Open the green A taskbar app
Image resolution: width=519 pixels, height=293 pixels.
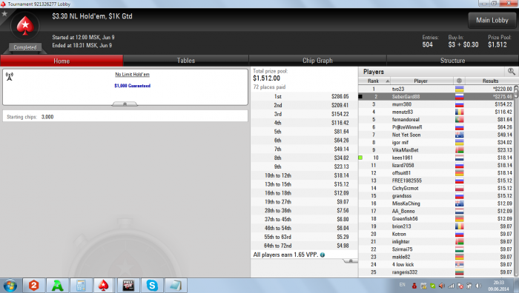[x=57, y=286]
